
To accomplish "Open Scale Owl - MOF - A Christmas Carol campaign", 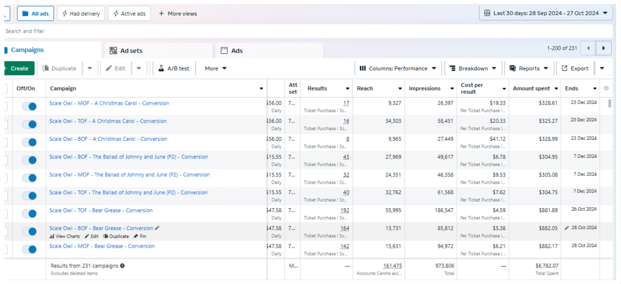I will point(109,103).
